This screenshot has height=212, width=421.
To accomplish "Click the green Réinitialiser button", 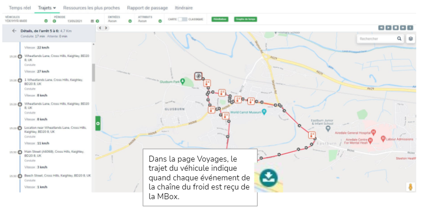I will point(220,19).
